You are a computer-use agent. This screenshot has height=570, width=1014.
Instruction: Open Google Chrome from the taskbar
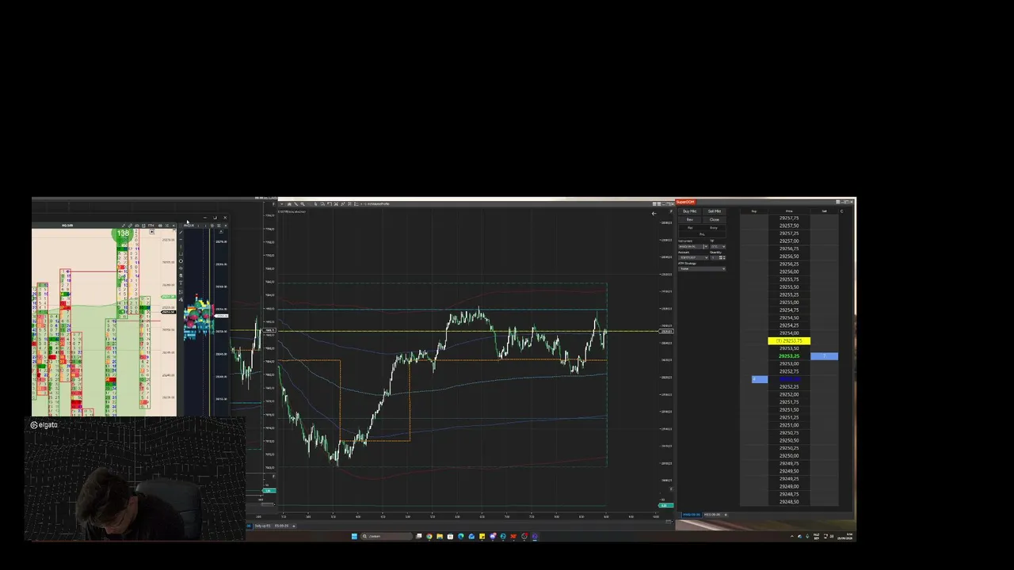(x=429, y=536)
